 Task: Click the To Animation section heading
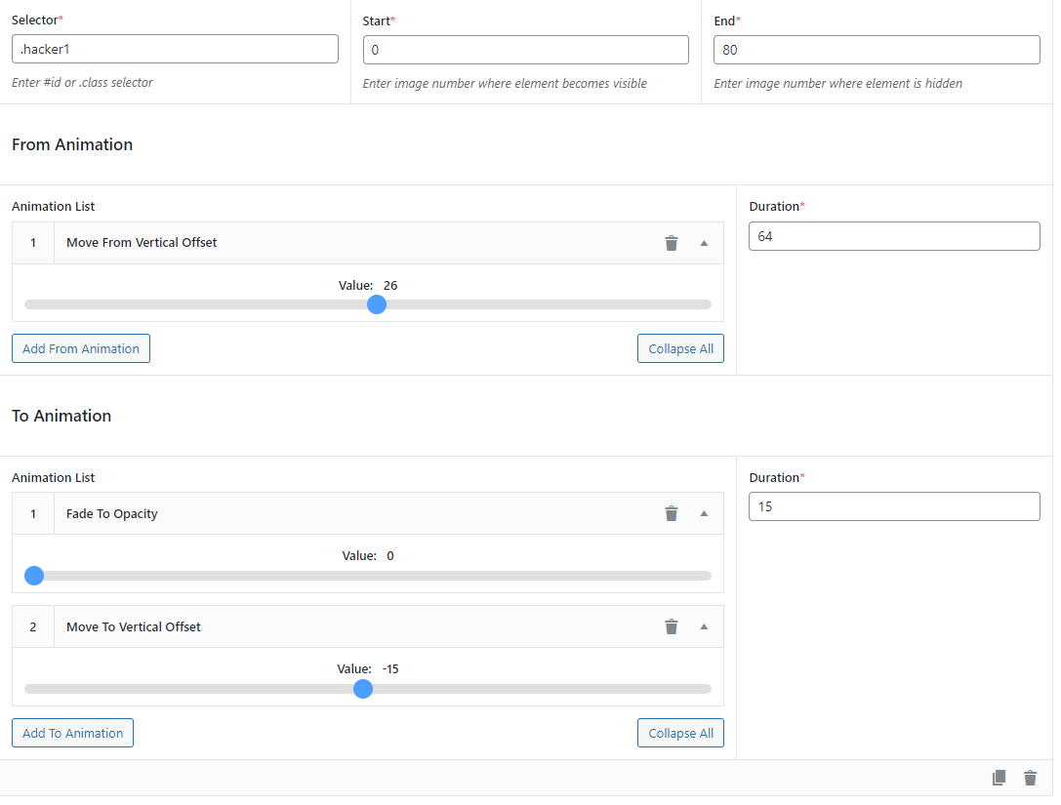pyautogui.click(x=61, y=416)
